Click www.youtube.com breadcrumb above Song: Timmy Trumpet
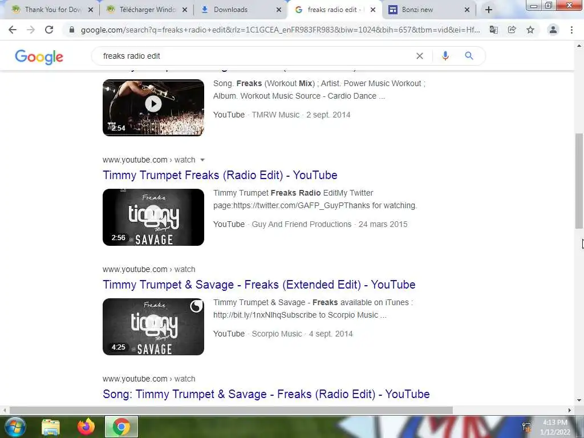This screenshot has width=584, height=438. [135, 379]
